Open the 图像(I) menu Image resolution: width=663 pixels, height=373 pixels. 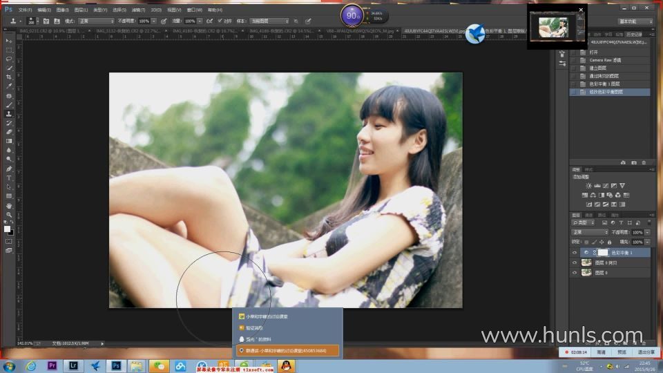[x=63, y=10]
